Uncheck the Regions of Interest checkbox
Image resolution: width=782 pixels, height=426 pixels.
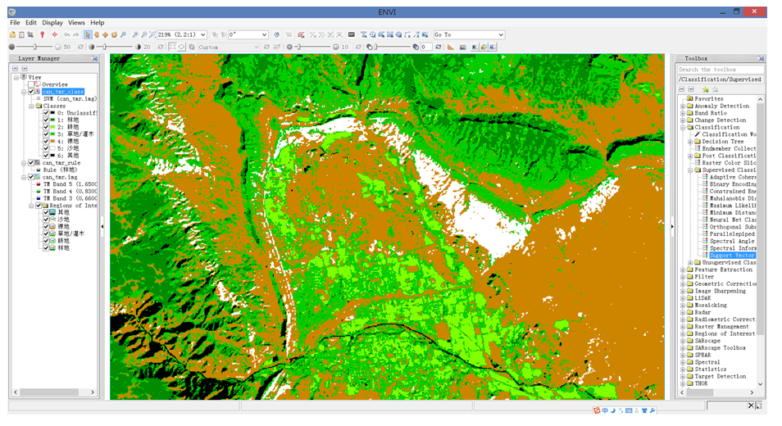[x=39, y=206]
